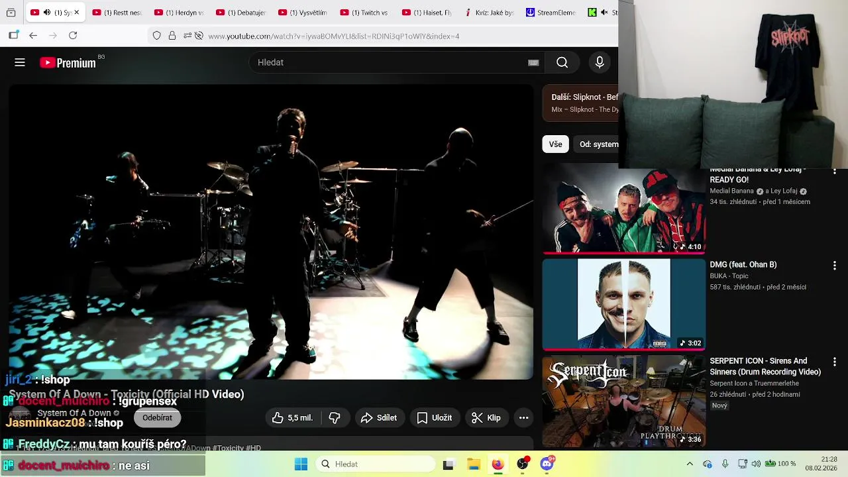Start voice search with the microphone icon
This screenshot has height=477, width=848.
(x=600, y=62)
